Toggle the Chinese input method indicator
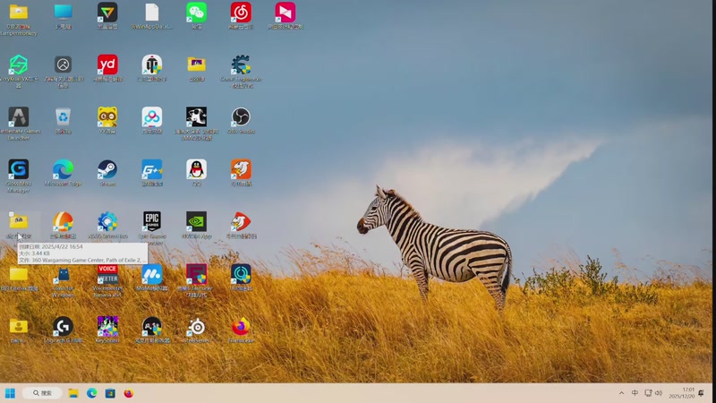 pyautogui.click(x=635, y=393)
